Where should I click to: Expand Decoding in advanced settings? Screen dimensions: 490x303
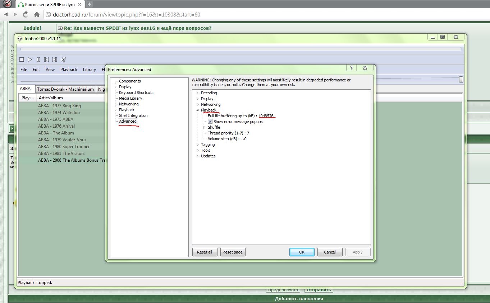pos(197,93)
